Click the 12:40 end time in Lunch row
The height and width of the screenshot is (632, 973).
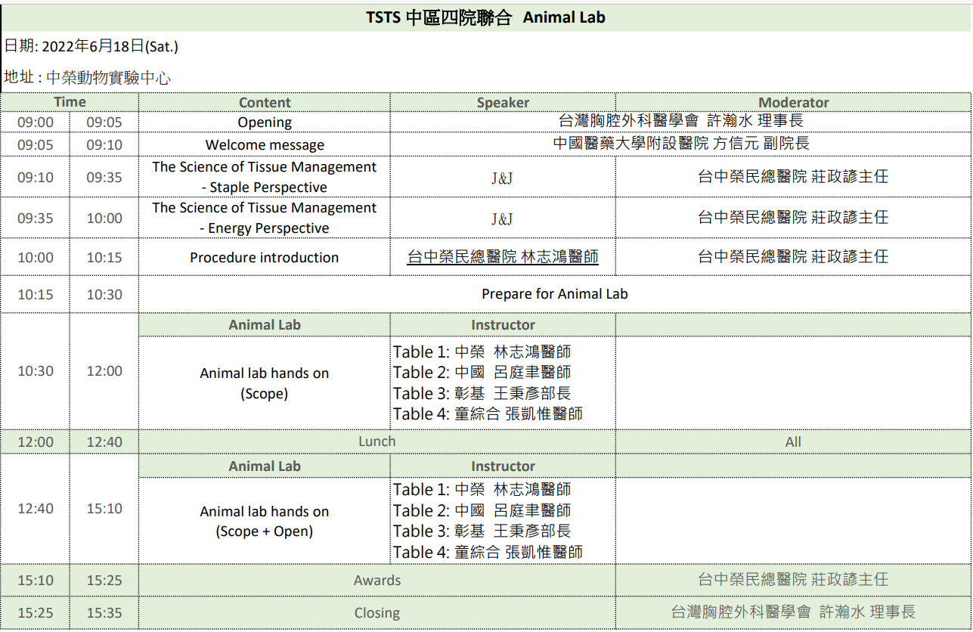coord(104,442)
